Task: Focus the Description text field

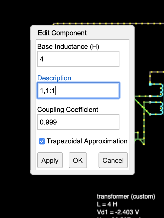Action: (x=78, y=90)
